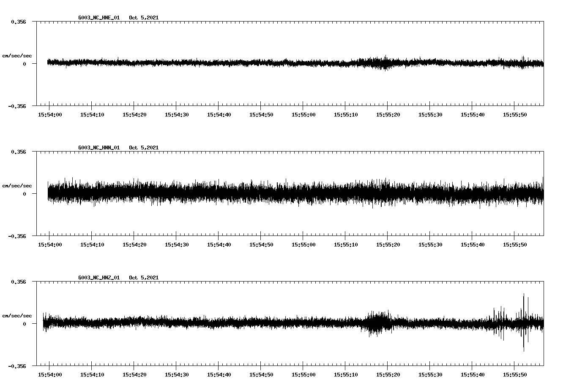Click the Oct 5,2021 date on HNZ plot
The width and height of the screenshot is (574, 390).
(x=144, y=278)
